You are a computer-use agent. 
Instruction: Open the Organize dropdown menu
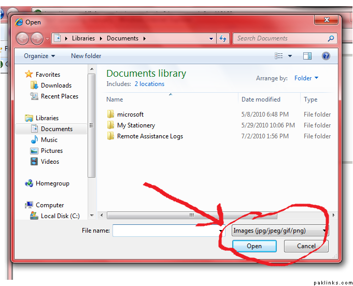(39, 56)
